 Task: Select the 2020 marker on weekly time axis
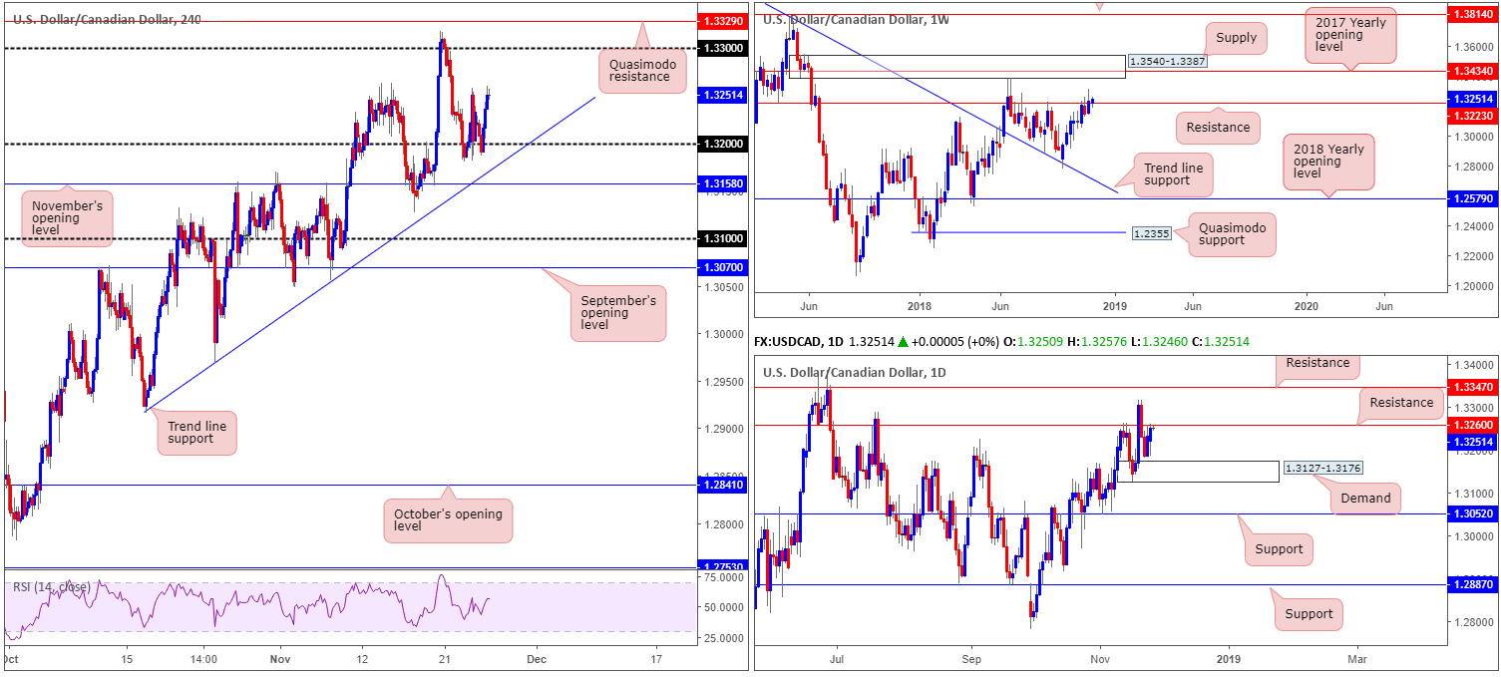(x=1306, y=305)
